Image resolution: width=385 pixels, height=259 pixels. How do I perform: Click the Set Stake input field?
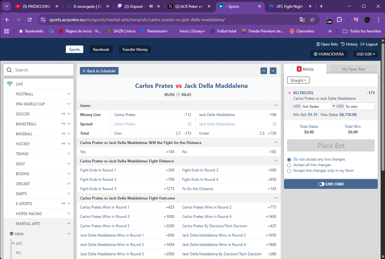click(316, 106)
